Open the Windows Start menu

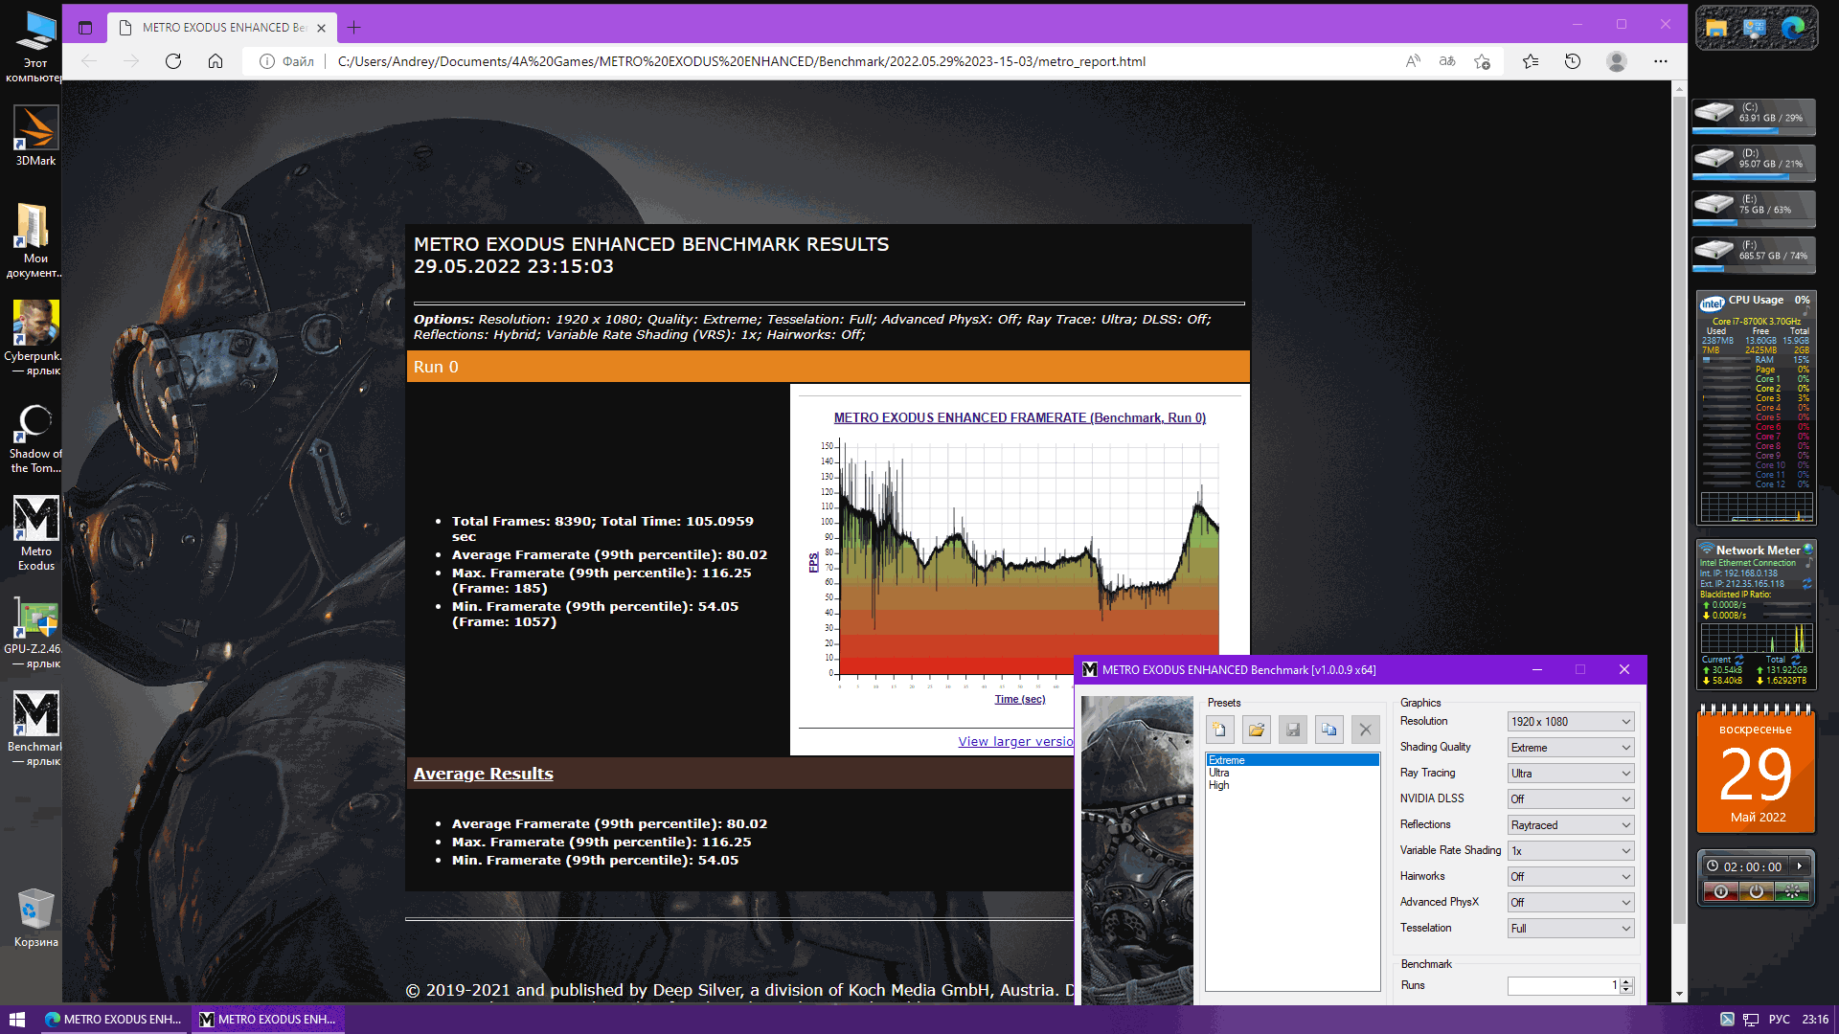16,1020
